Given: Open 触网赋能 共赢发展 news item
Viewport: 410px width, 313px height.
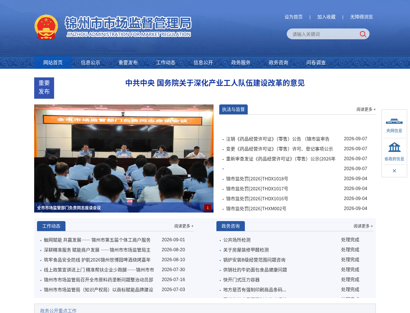Looking at the screenshot, I should coord(97,240).
